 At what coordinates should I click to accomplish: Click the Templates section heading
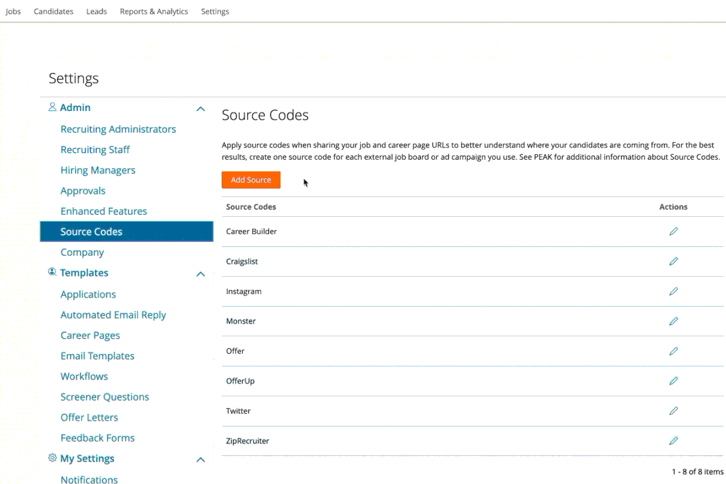(84, 273)
